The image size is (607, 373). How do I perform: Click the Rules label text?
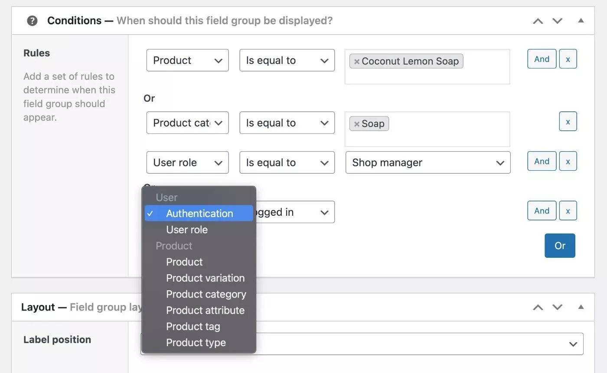coord(37,53)
